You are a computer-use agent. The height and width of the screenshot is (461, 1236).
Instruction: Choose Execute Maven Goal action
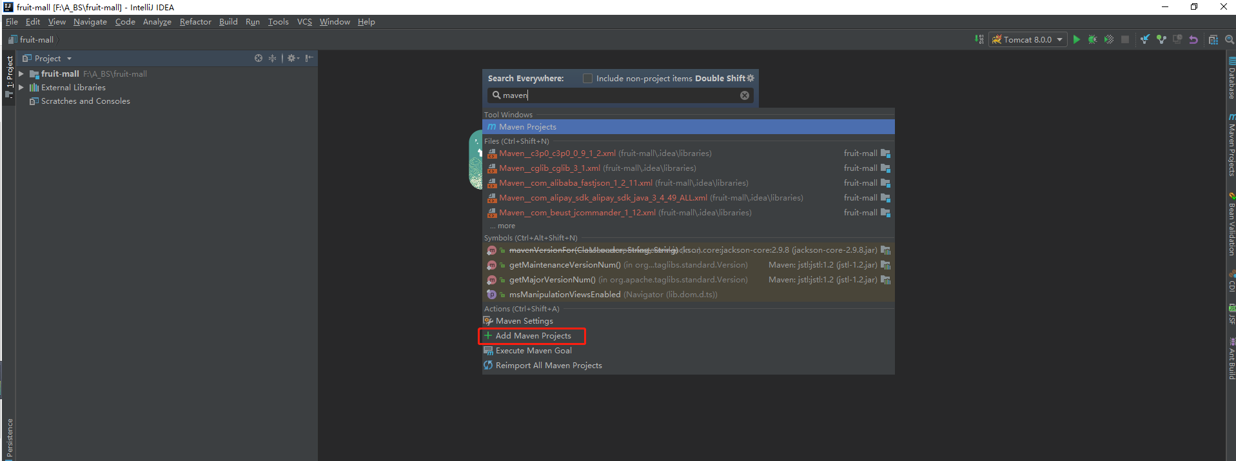(x=688, y=351)
